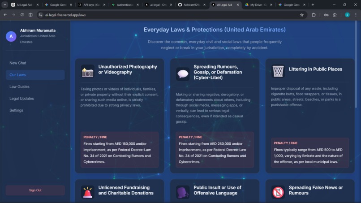Reload the page with the refresh icon
Screen dimensions: 361x203
22,15
